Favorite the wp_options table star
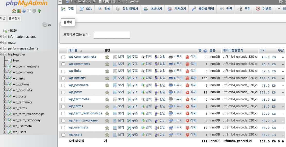 (x=107, y=78)
